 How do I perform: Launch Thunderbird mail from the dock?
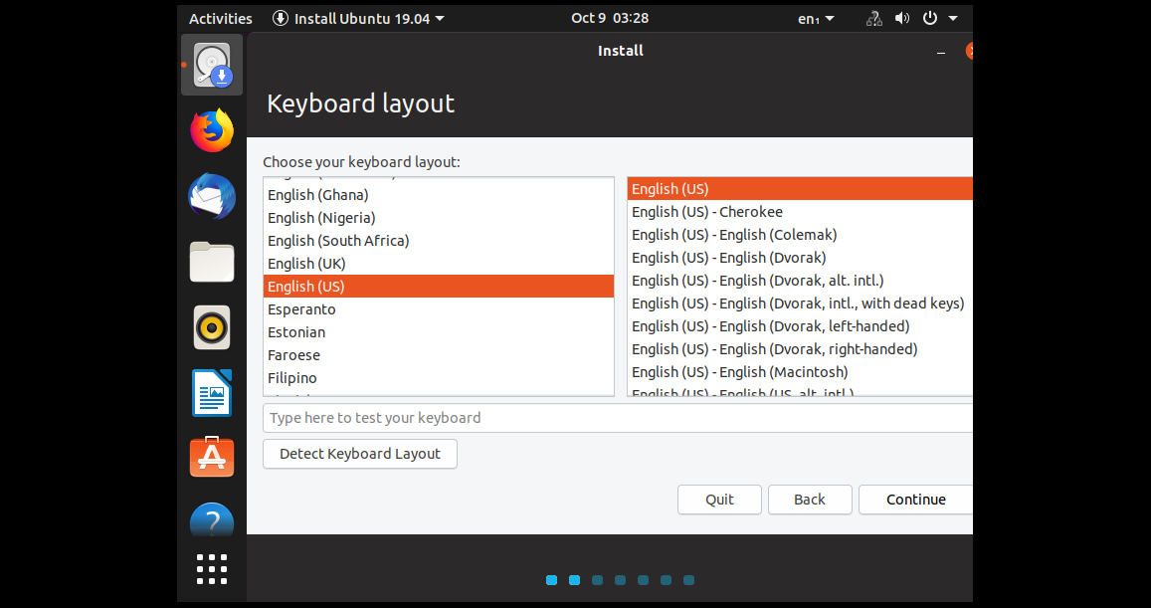(211, 196)
